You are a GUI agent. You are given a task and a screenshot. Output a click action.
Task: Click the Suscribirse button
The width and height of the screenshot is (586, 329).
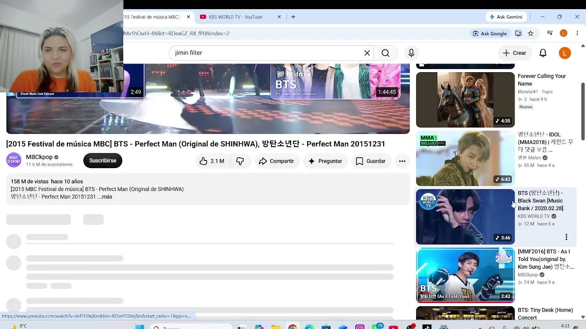(x=103, y=161)
